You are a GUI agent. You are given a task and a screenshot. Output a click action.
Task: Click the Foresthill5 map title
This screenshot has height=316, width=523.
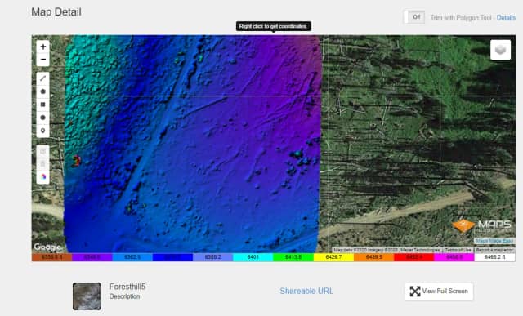127,287
